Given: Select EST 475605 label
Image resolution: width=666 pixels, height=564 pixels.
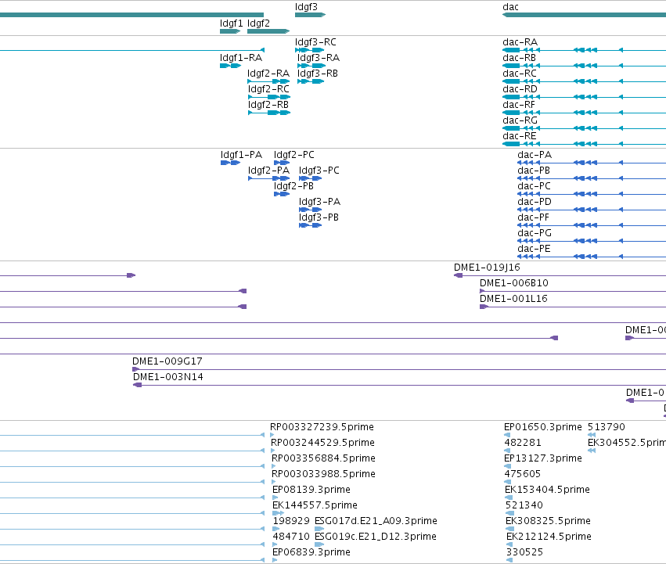Looking at the screenshot, I should (x=523, y=474).
